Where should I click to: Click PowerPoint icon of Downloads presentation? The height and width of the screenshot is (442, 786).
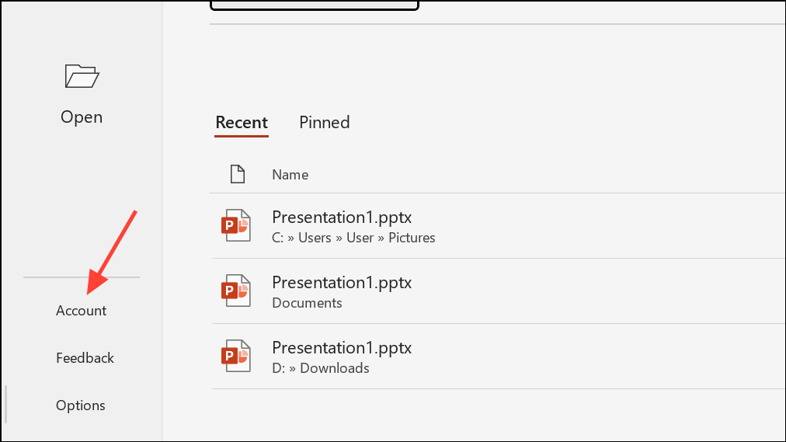click(236, 356)
